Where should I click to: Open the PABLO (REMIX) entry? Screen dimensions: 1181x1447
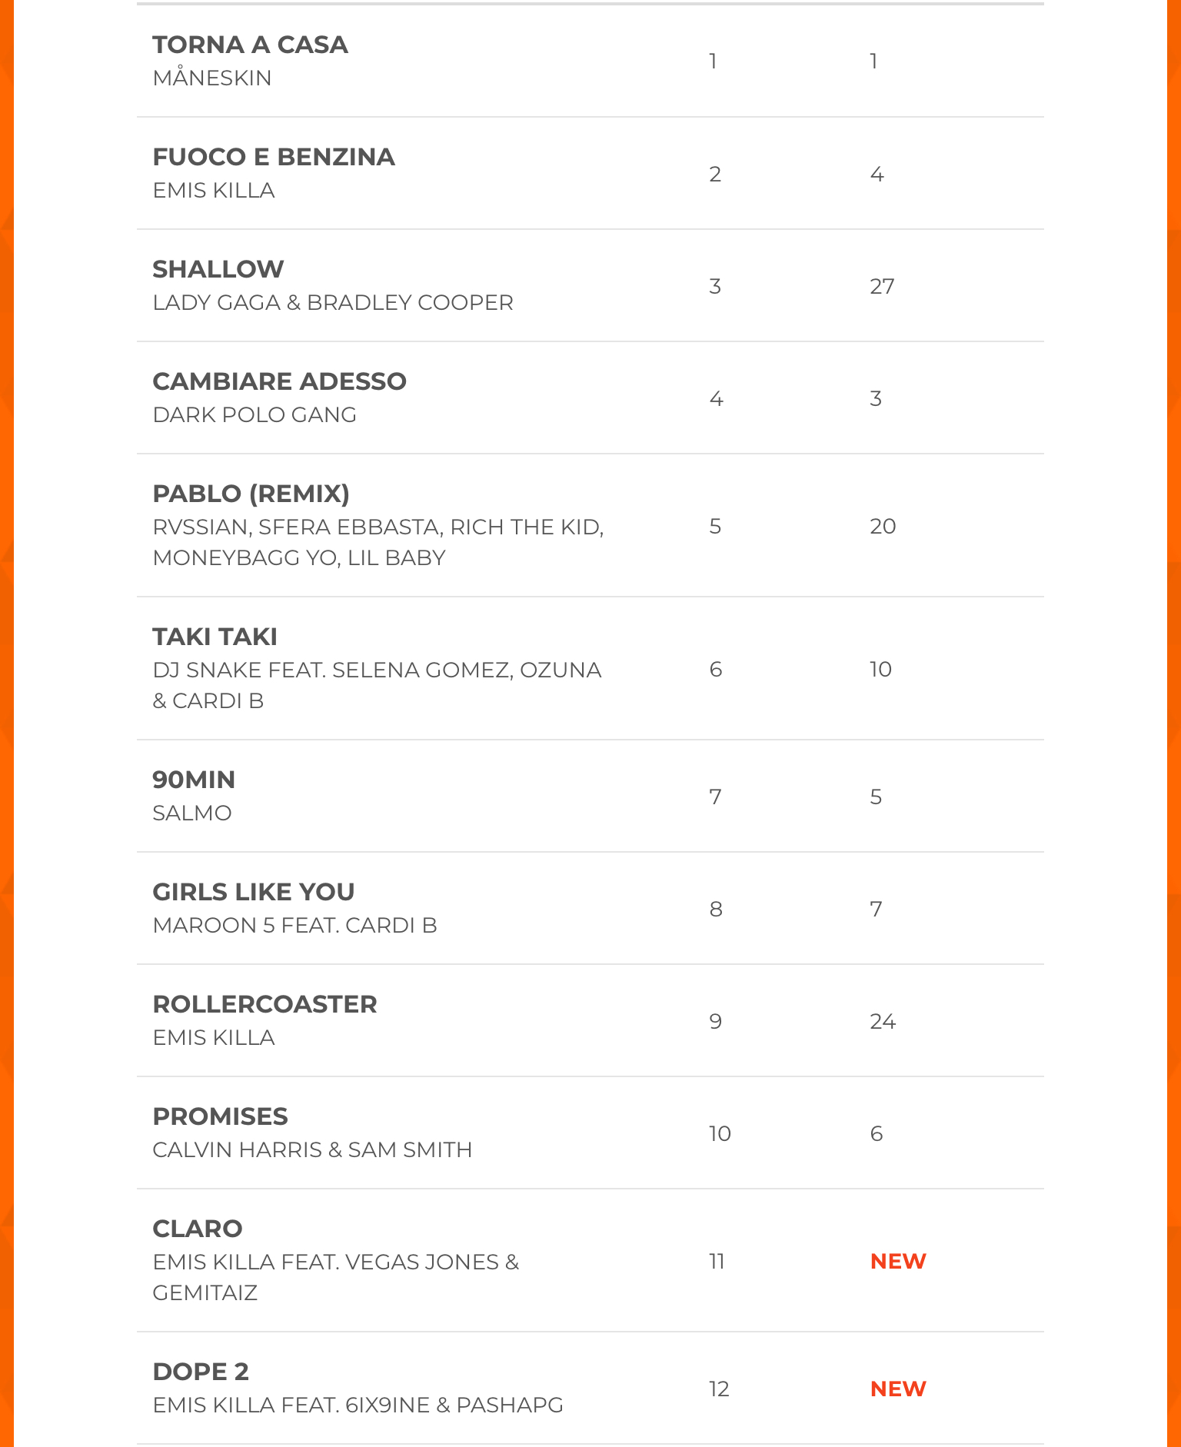tap(251, 494)
